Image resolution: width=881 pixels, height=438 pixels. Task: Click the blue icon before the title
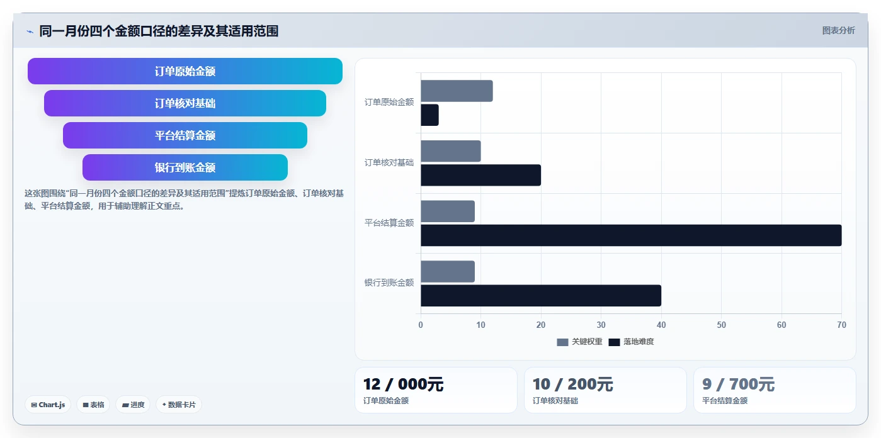pyautogui.click(x=30, y=31)
